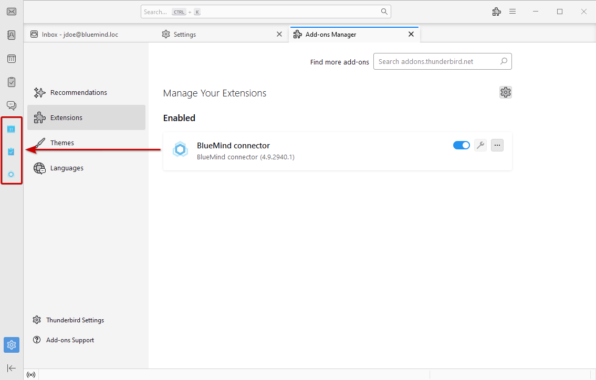The height and width of the screenshot is (380, 596).
Task: Open the Address Book space icon
Action: tap(11, 35)
